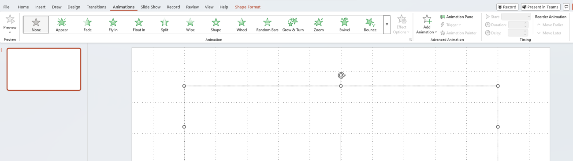Viewport: 573px width, 161px height.
Task: Open the Animation Pane
Action: pos(457,17)
